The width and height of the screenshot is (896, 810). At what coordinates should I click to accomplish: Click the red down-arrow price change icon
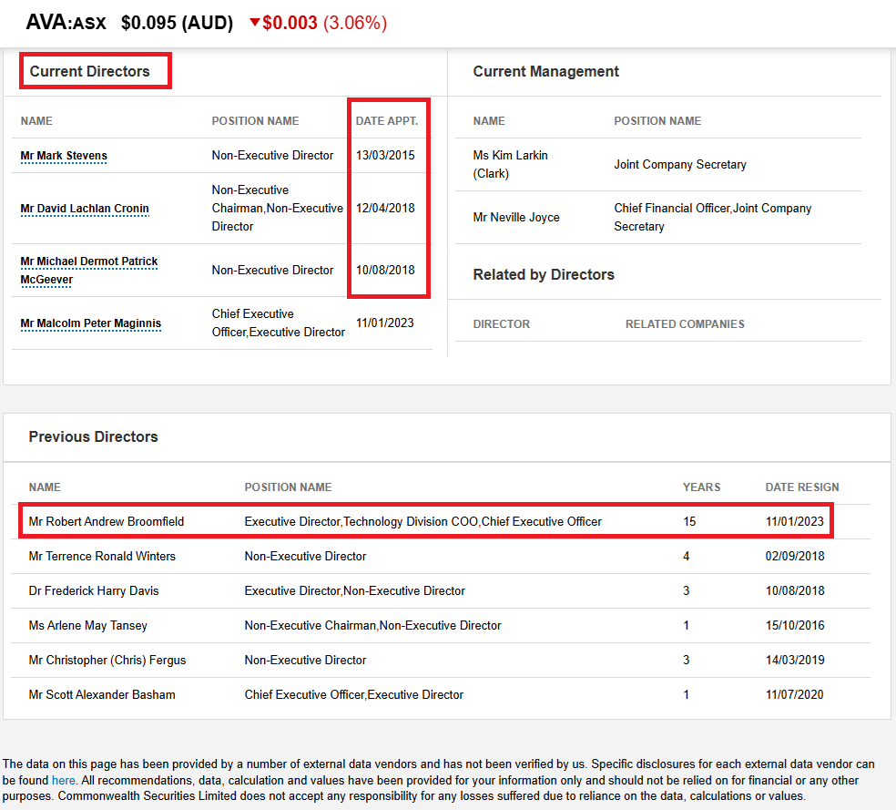point(255,24)
